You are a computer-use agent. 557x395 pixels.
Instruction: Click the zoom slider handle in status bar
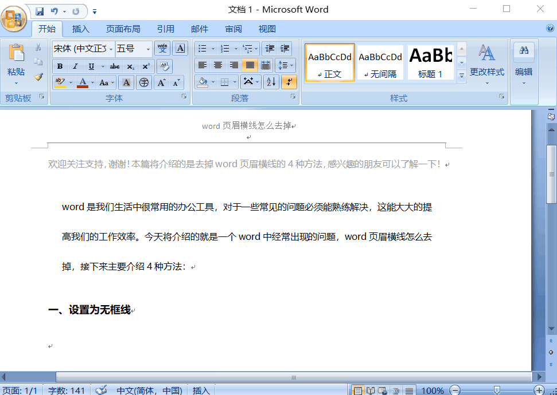pyautogui.click(x=497, y=390)
